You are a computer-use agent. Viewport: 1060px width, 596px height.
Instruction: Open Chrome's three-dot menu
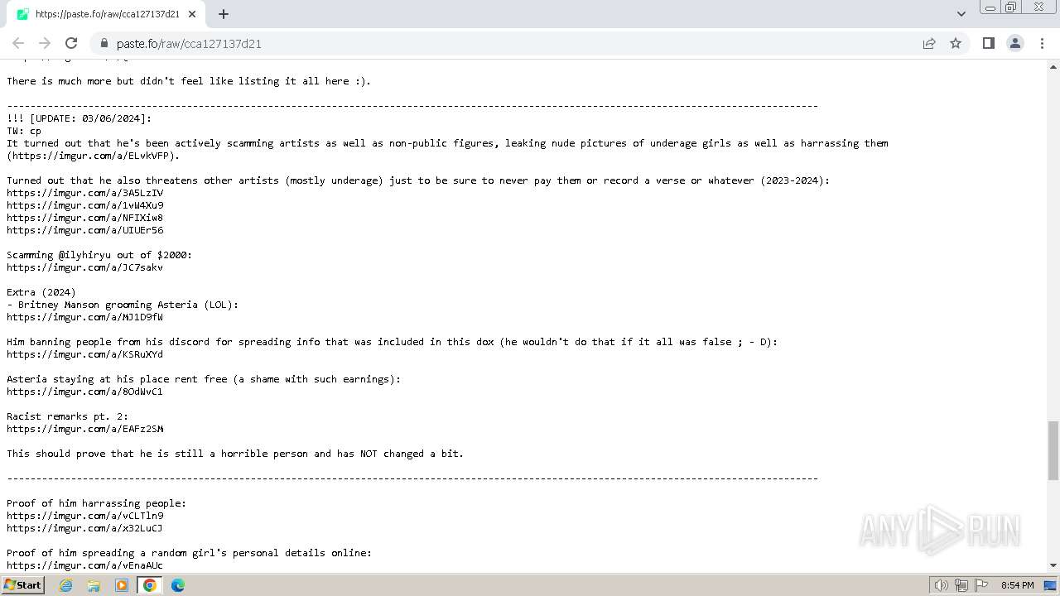[1042, 43]
